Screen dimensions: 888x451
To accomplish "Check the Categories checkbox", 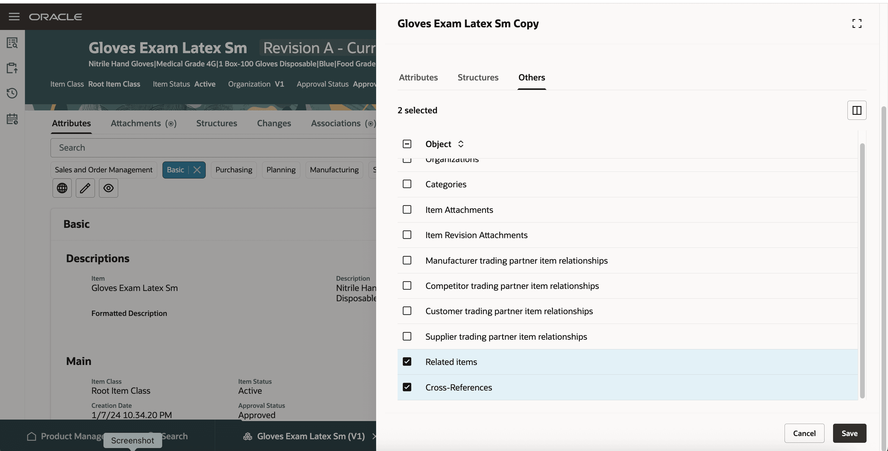I will tap(407, 184).
